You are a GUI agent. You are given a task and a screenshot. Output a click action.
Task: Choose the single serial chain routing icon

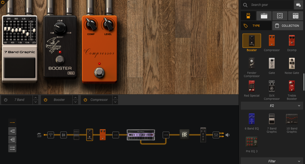click(12, 123)
